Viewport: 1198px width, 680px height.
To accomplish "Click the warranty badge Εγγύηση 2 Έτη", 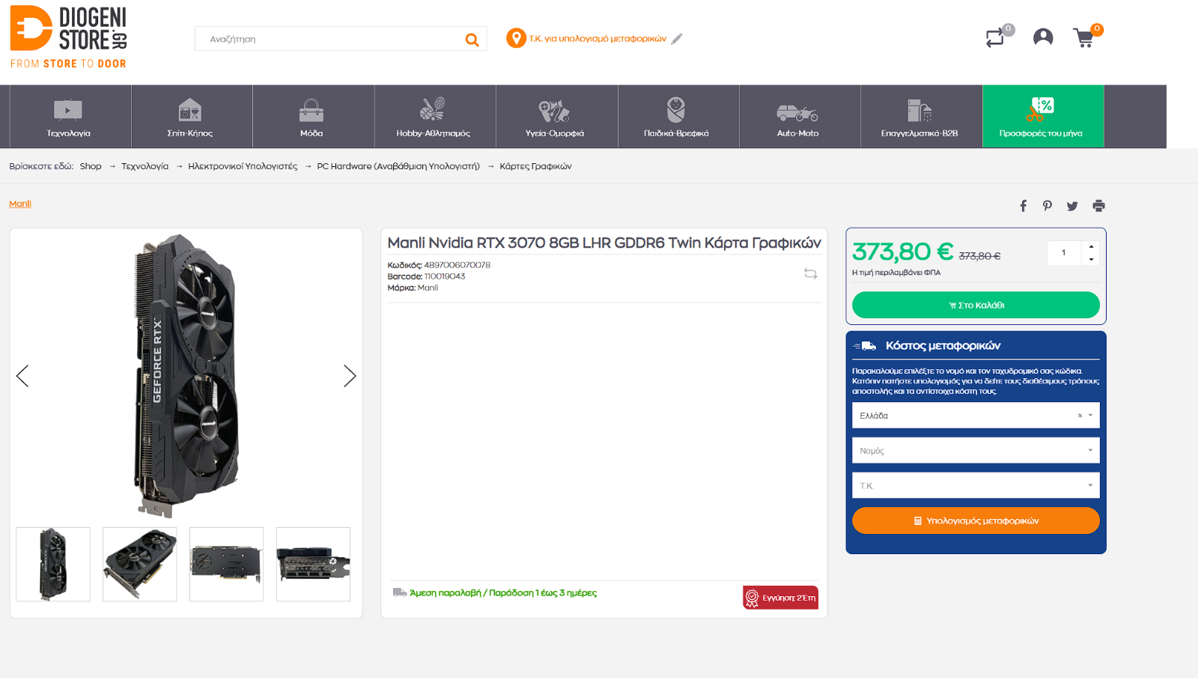I will point(780,598).
